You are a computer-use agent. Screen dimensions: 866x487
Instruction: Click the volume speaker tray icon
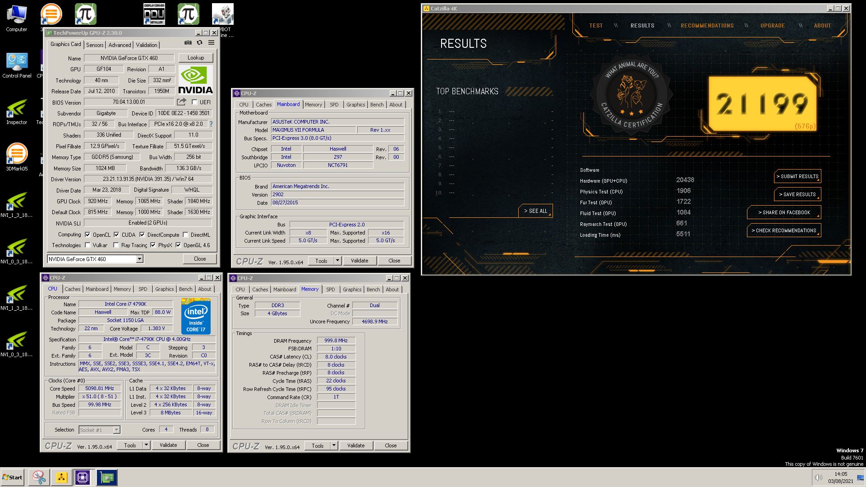click(818, 478)
